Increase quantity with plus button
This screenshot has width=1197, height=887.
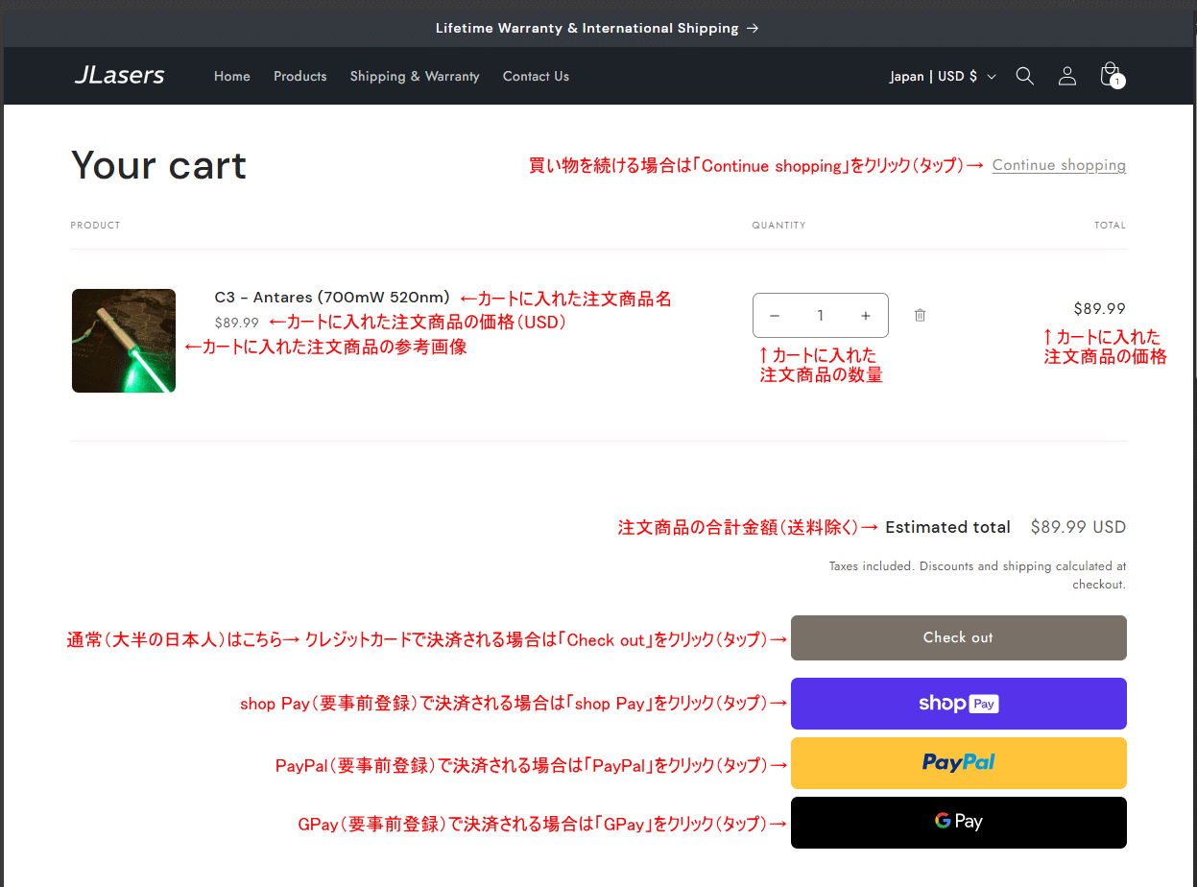pos(865,316)
